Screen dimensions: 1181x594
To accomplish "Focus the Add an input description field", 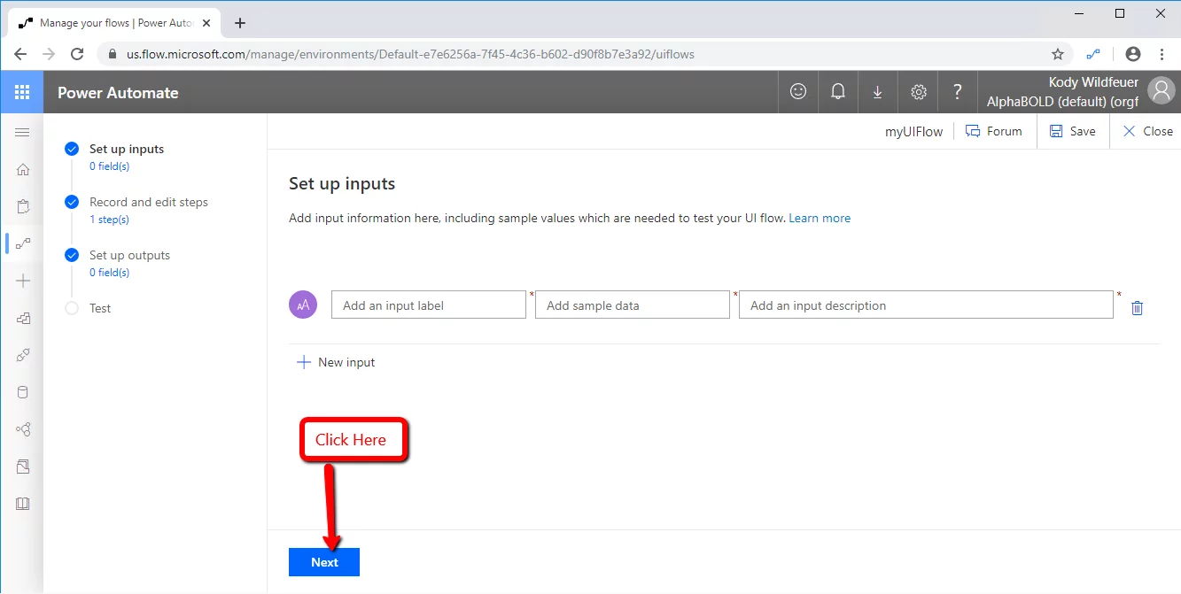I will pos(926,305).
